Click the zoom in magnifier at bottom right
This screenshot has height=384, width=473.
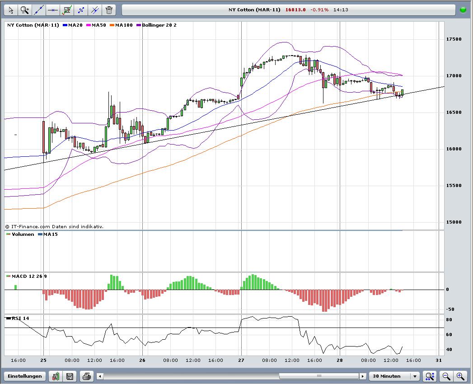[x=460, y=376]
